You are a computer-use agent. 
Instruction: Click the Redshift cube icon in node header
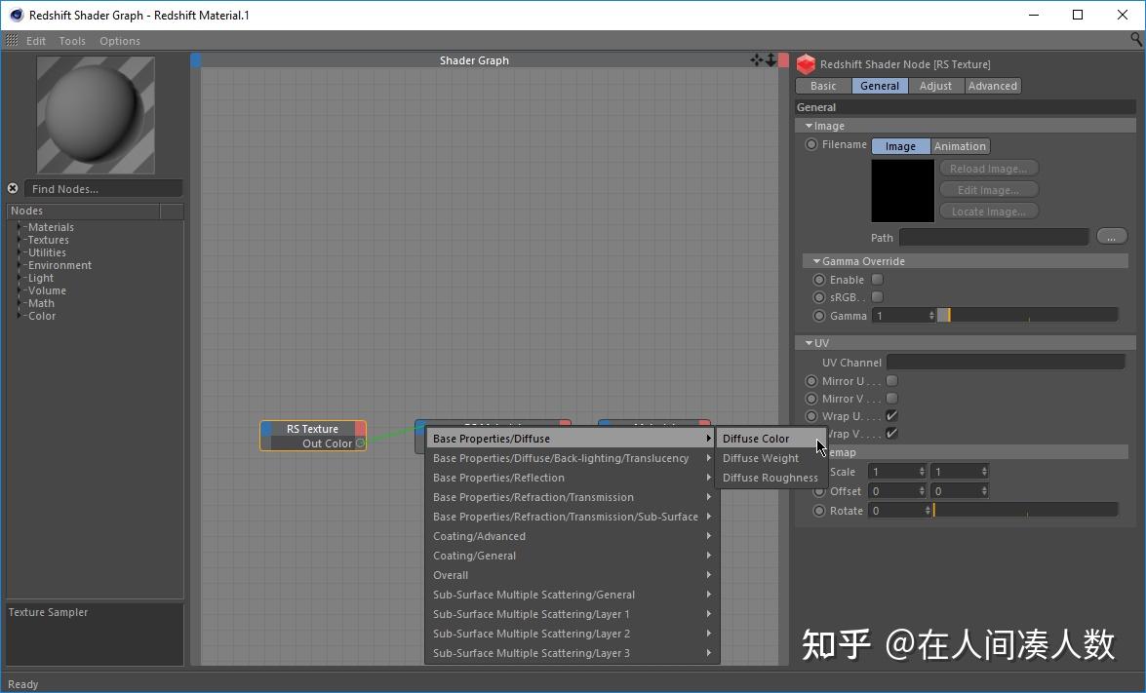coord(806,64)
